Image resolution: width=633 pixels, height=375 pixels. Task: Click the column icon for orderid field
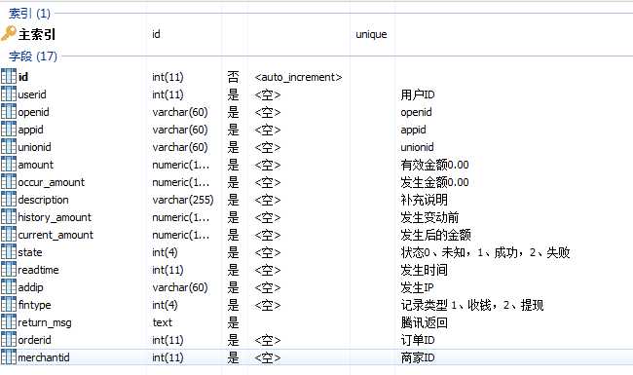9,340
